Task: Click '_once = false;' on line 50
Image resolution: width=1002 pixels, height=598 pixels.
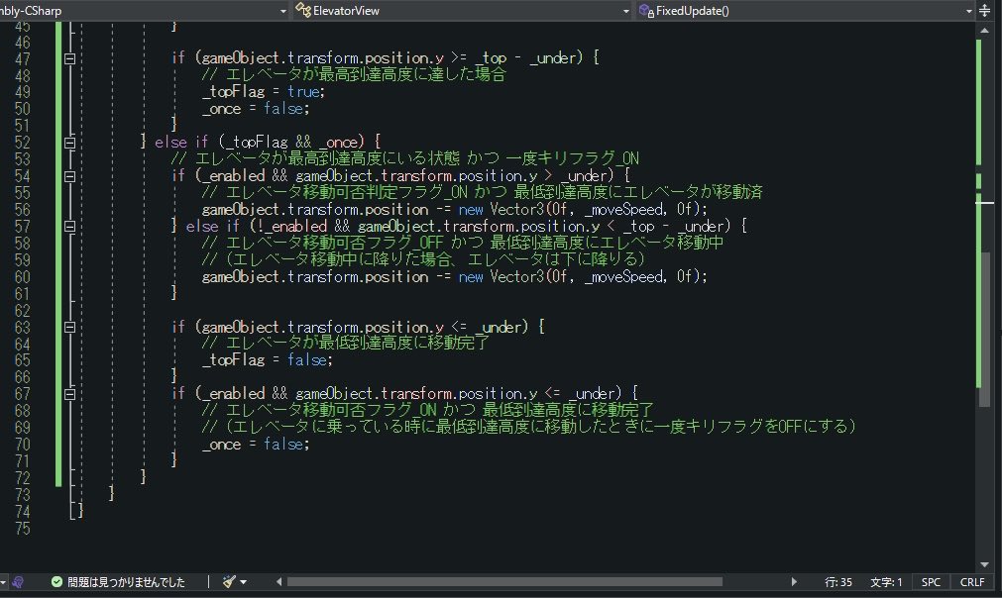Action: click(256, 109)
